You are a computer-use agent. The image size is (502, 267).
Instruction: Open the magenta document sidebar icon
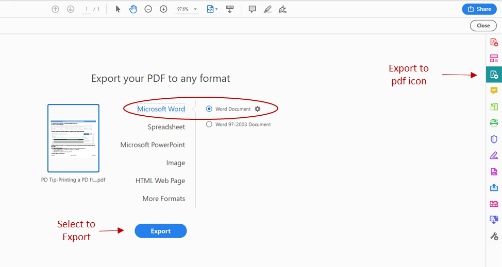coord(494,171)
